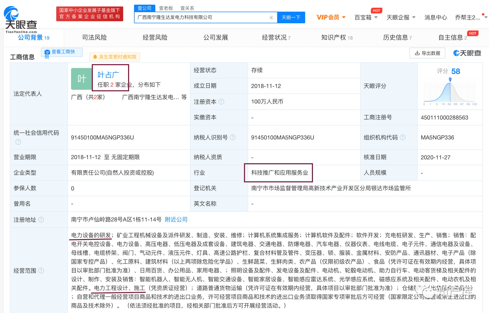Switch to 自主信息 tab

(x=452, y=38)
